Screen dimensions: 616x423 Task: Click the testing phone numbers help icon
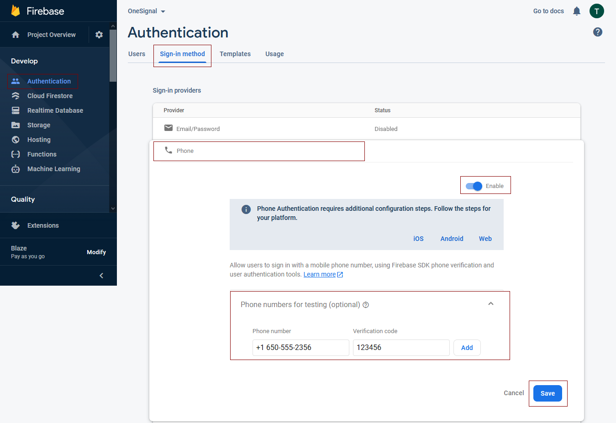(x=366, y=305)
